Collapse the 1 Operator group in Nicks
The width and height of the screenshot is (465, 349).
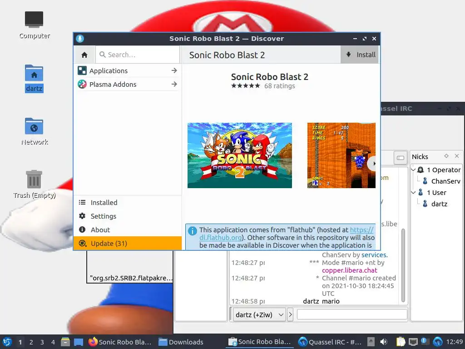(413, 170)
